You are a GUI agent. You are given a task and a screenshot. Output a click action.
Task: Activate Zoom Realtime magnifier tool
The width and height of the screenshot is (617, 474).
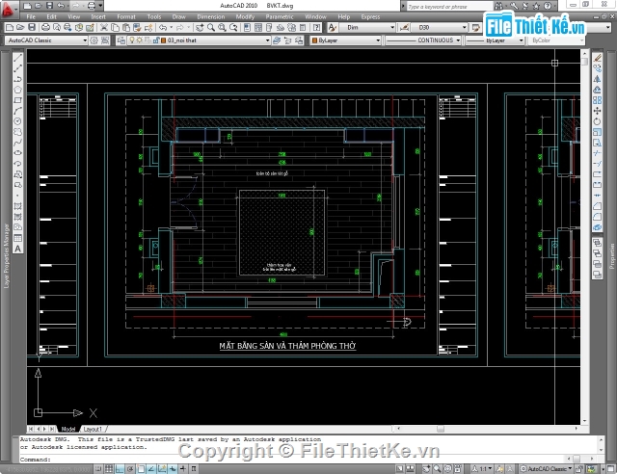(211, 27)
